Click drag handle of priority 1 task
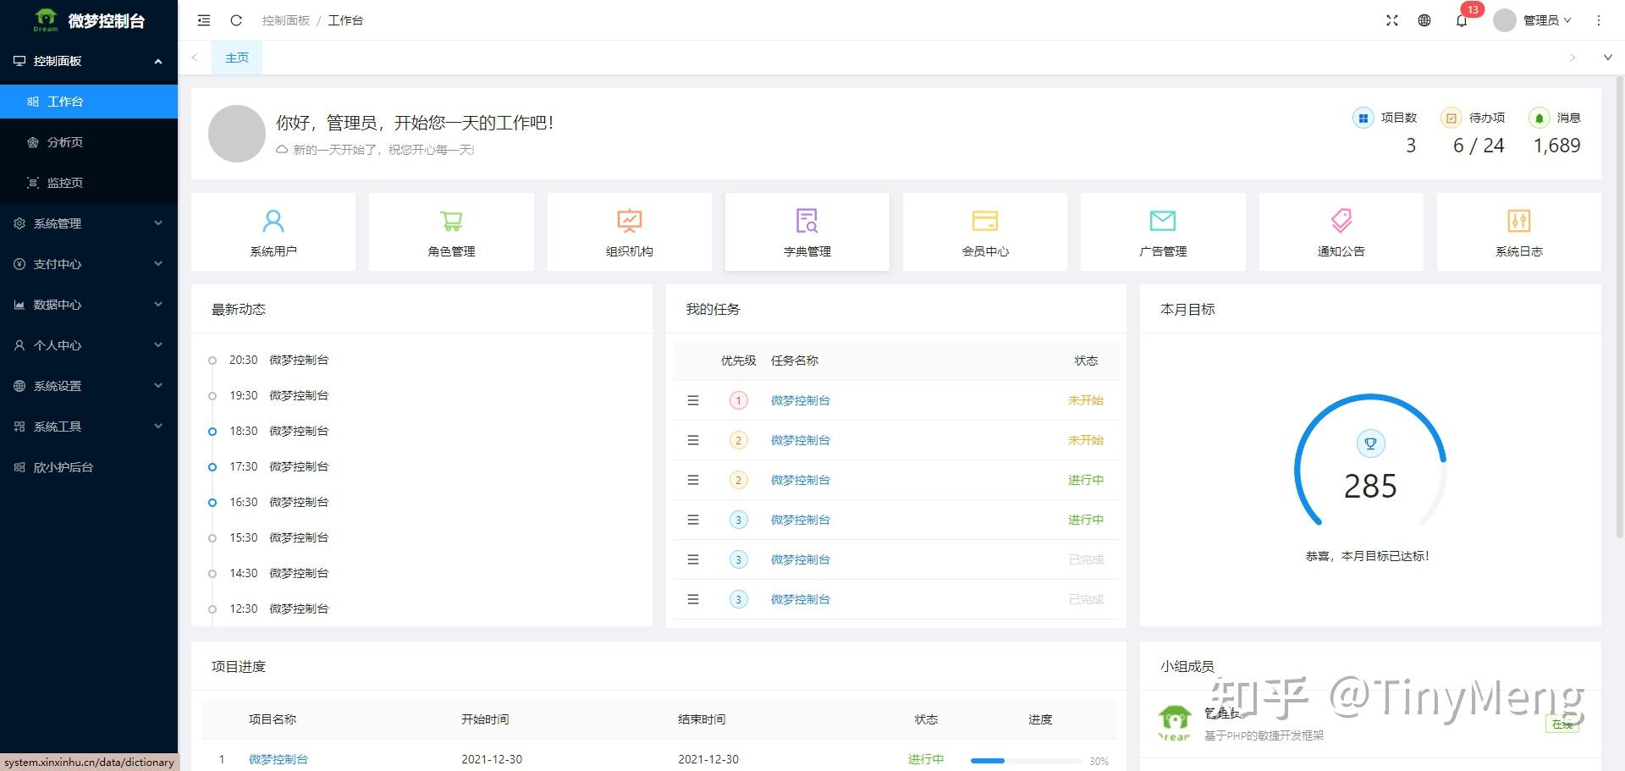The width and height of the screenshot is (1625, 771). 693,400
